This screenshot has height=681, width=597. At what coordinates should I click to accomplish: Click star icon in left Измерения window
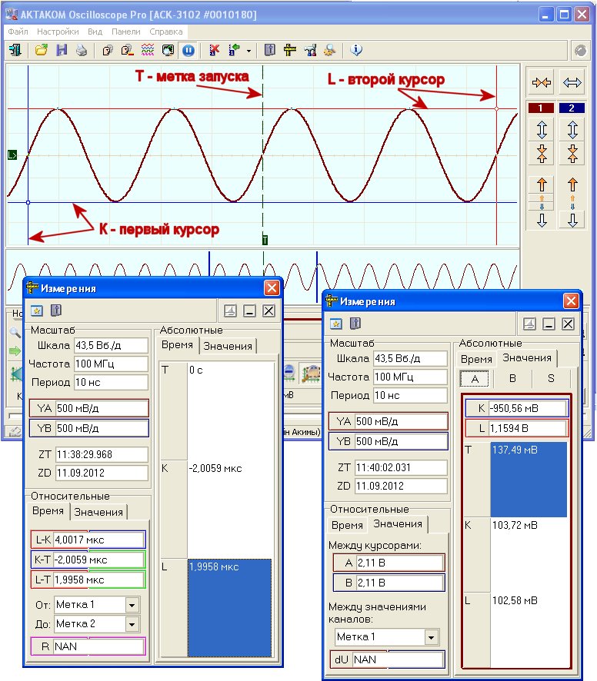[36, 311]
